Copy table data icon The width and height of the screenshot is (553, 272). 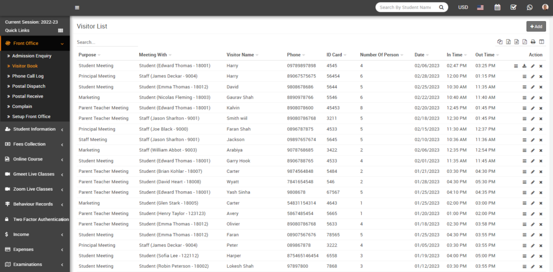tap(500, 42)
